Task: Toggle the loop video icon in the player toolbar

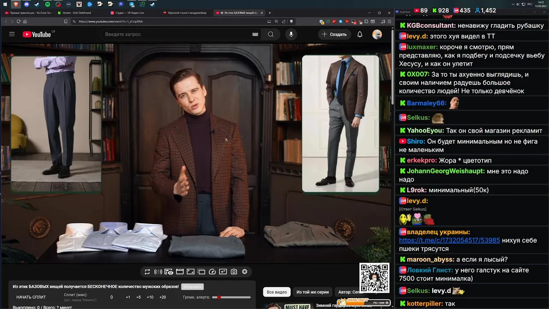Action: (147, 272)
